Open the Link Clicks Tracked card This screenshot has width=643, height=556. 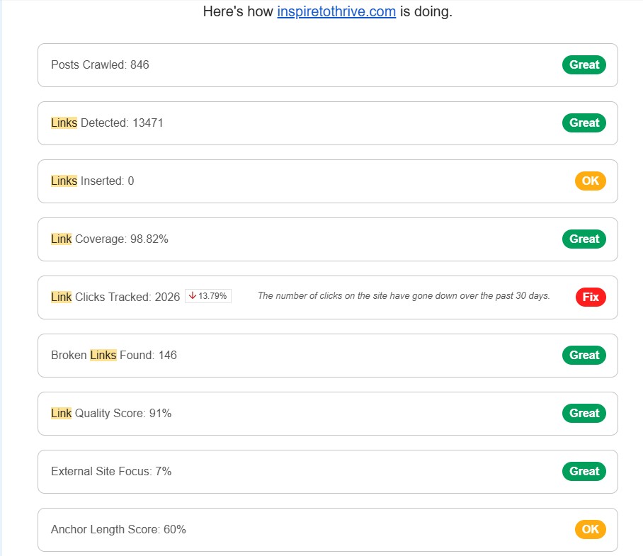coord(326,297)
